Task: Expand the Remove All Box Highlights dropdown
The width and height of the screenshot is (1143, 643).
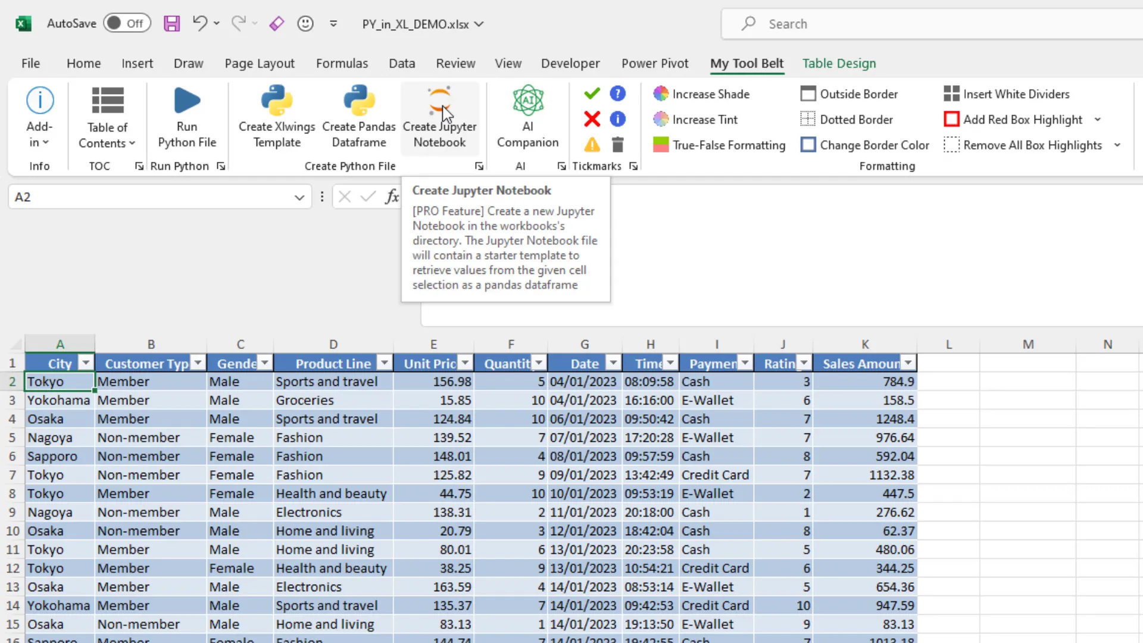Action: click(x=1118, y=145)
